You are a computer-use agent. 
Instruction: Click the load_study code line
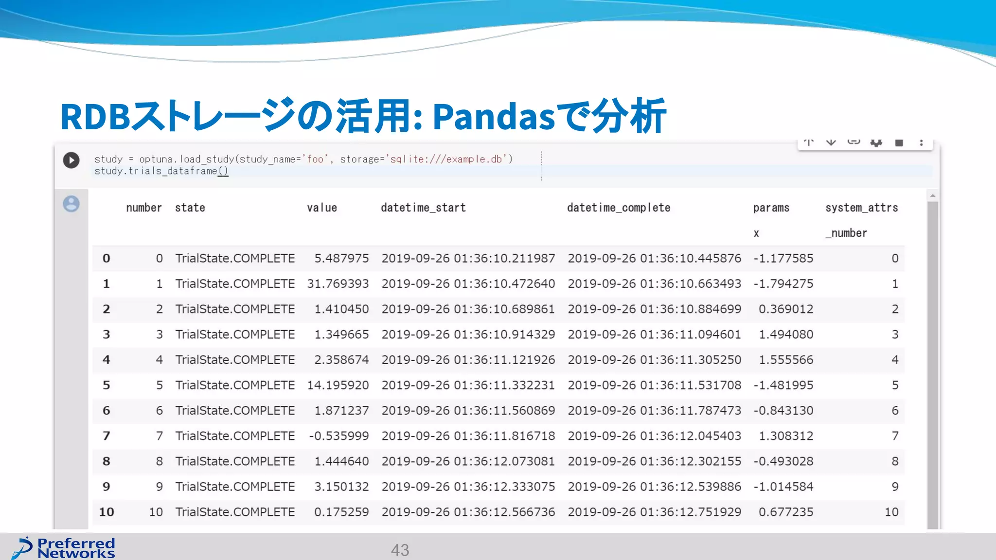point(303,159)
